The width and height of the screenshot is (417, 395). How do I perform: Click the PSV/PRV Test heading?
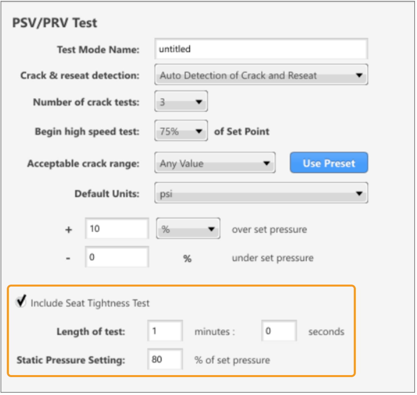point(55,23)
